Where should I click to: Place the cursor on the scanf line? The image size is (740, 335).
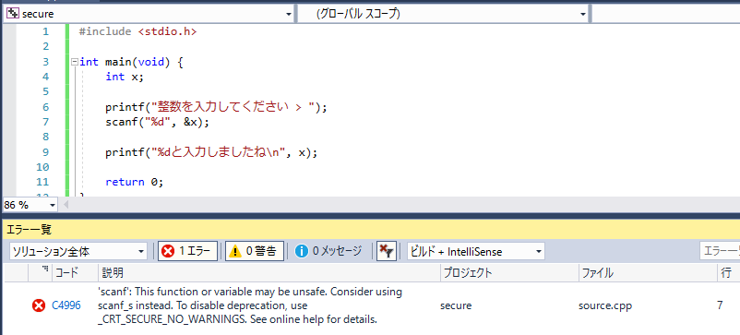tap(157, 122)
